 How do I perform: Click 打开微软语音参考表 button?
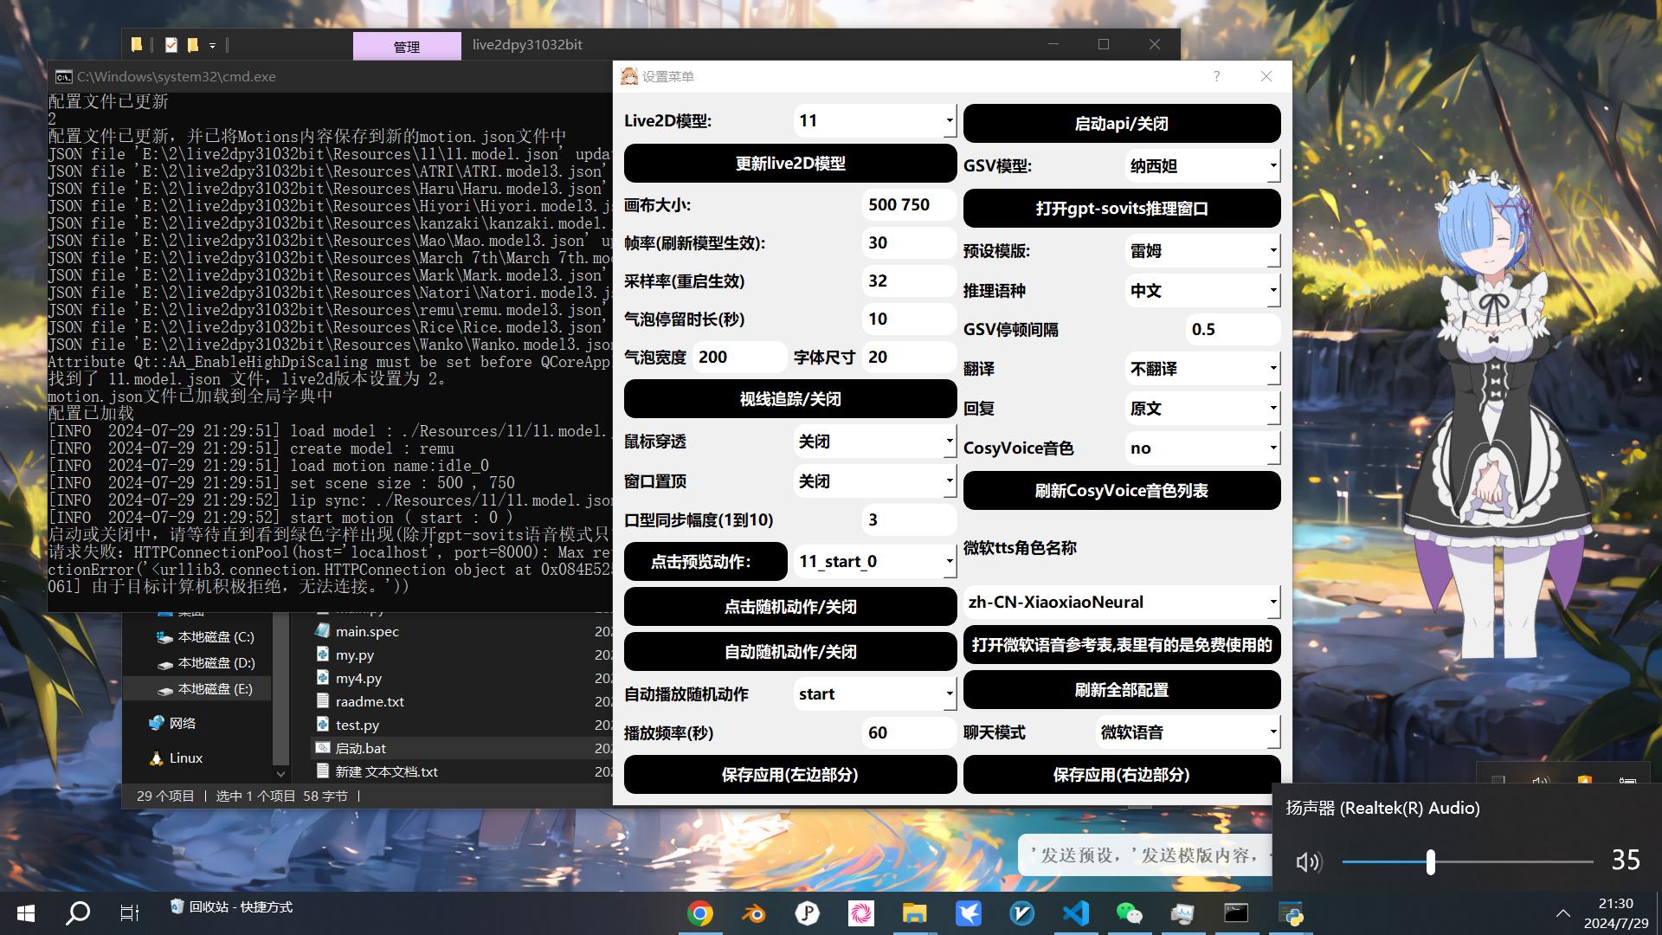pos(1122,645)
